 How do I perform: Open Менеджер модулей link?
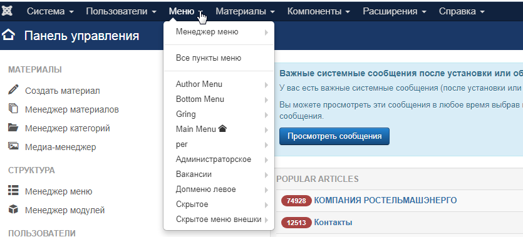coord(65,210)
